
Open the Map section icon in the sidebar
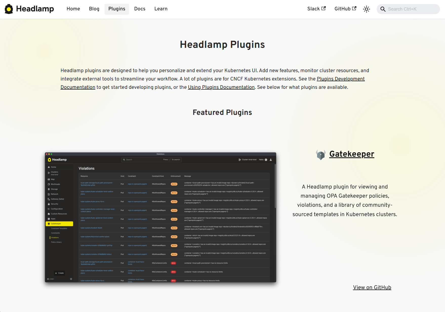[x=49, y=179]
